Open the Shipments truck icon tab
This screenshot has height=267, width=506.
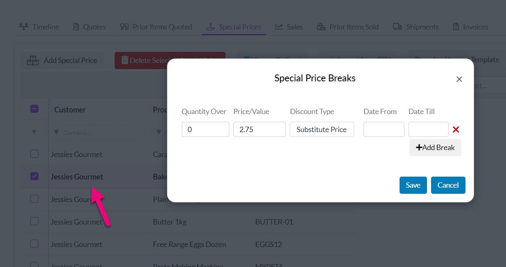pos(397,27)
